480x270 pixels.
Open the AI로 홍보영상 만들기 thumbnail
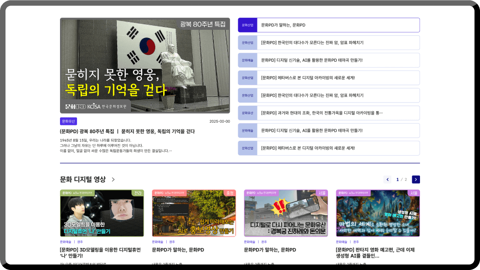(194, 213)
